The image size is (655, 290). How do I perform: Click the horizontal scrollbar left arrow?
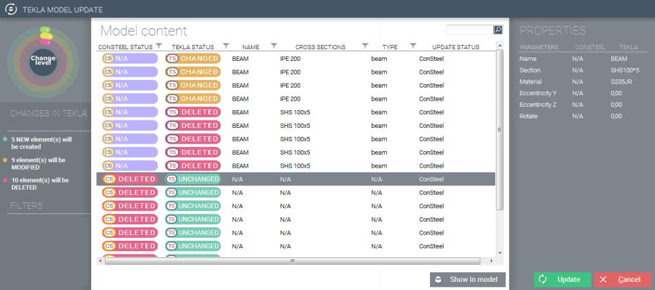(x=99, y=261)
